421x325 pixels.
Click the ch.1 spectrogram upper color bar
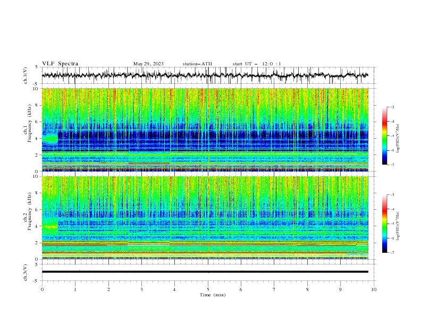pos(385,135)
